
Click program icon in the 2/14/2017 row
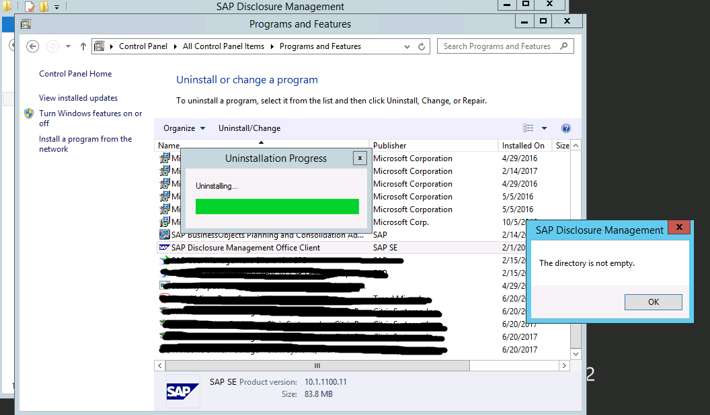164,171
